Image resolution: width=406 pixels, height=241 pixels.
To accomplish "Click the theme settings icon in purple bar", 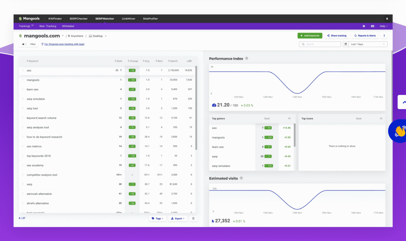I will pyautogui.click(x=364, y=26).
